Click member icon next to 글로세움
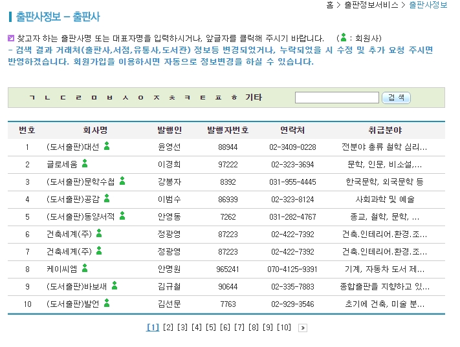The height and width of the screenshot is (347, 460). point(85,163)
